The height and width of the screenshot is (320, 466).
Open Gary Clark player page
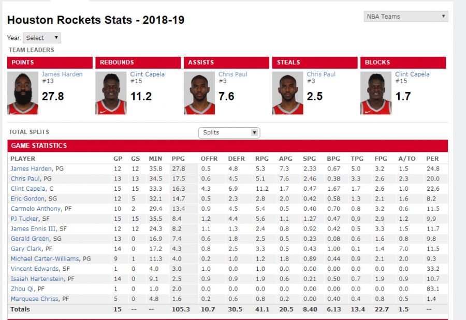point(26,249)
